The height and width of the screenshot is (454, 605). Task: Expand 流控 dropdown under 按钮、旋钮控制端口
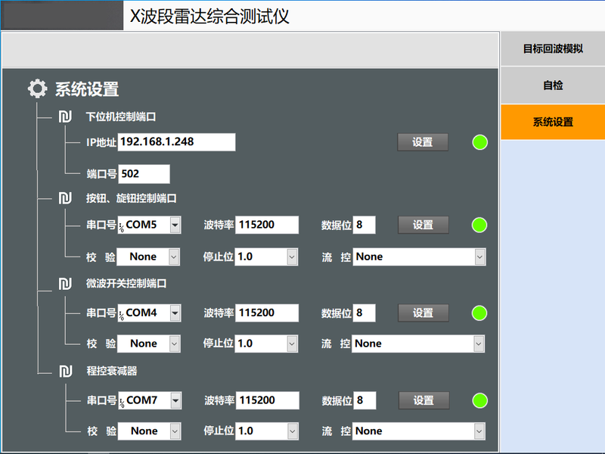(479, 257)
